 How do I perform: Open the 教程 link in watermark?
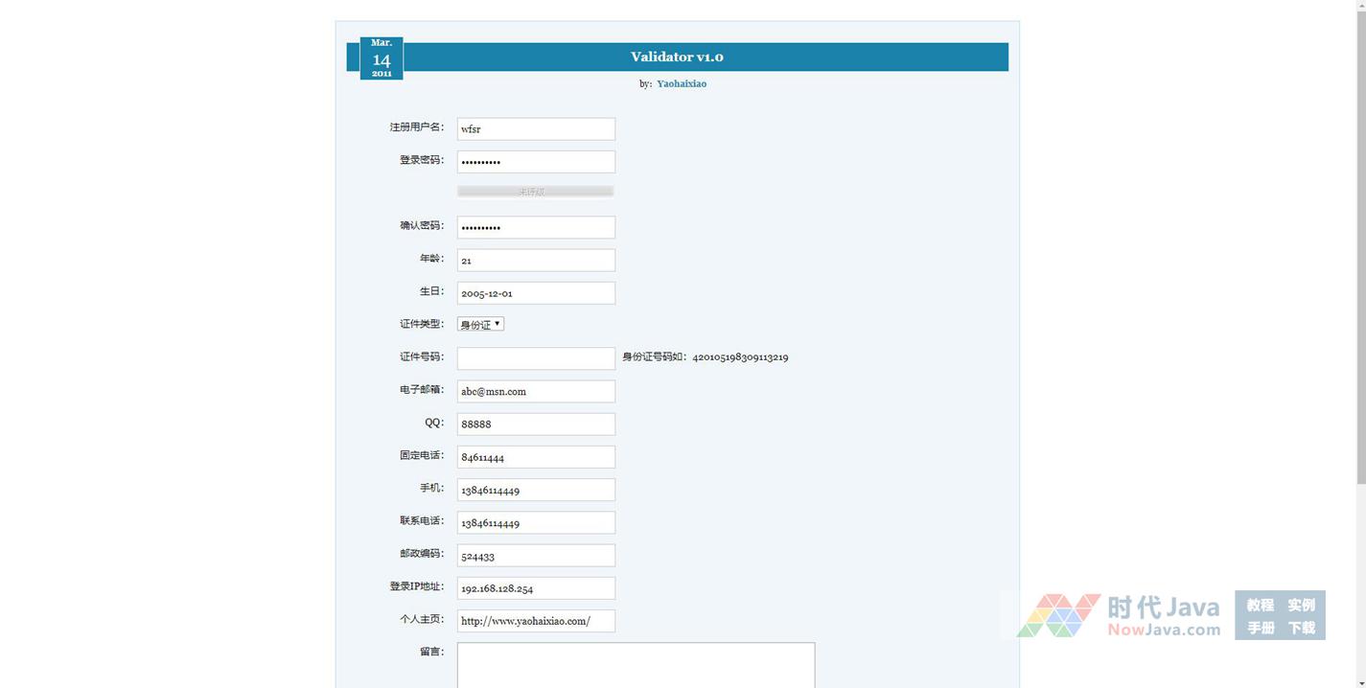point(1260,605)
